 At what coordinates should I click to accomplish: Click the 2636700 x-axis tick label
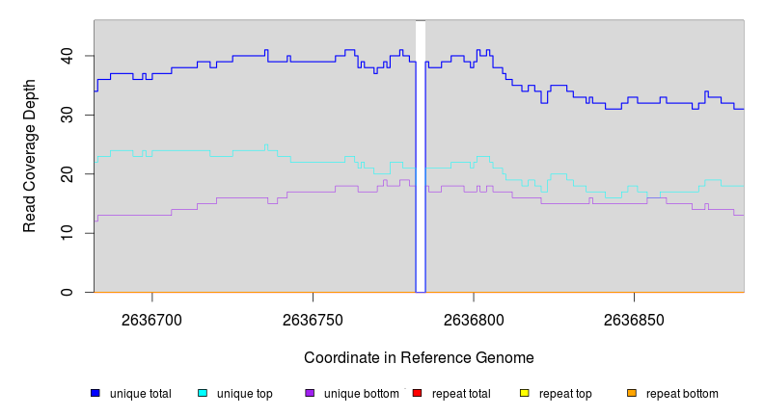[x=151, y=320]
